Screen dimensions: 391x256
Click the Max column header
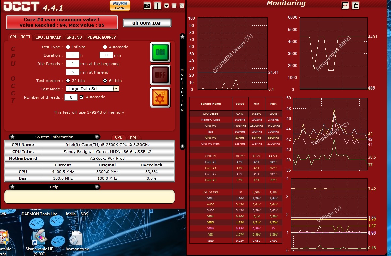(273, 104)
